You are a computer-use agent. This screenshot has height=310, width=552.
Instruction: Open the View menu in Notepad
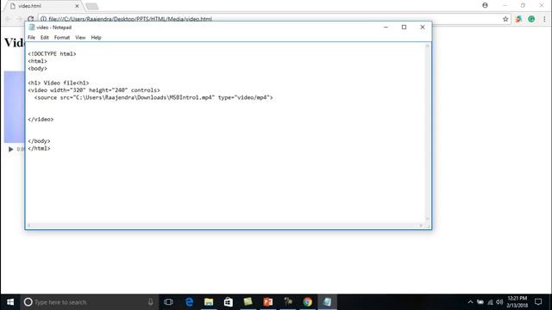[x=80, y=37]
